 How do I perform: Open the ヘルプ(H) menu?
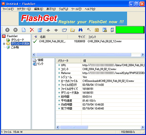tap(90, 9)
